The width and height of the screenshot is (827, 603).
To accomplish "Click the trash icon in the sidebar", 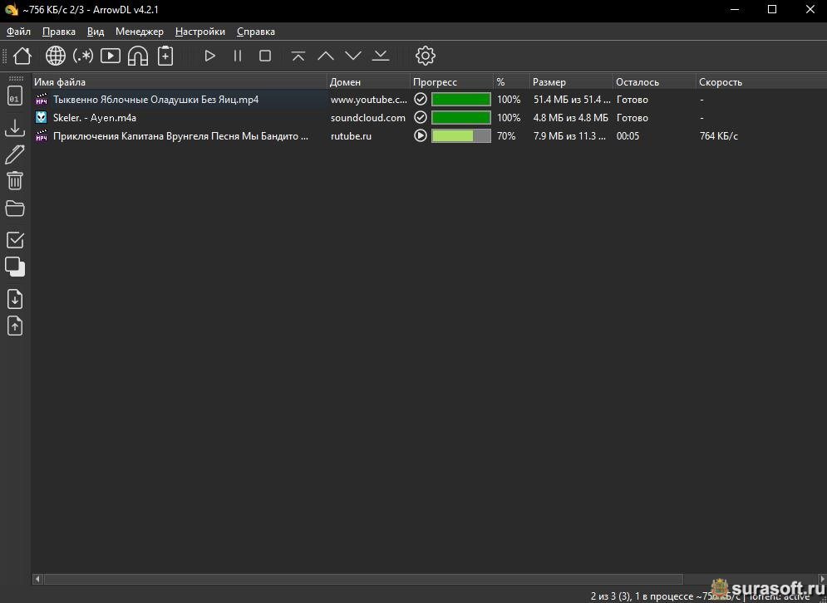I will pyautogui.click(x=15, y=180).
